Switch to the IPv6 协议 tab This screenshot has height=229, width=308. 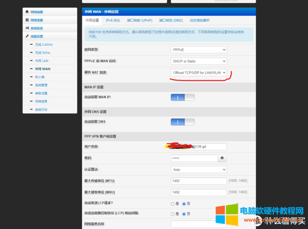113,20
